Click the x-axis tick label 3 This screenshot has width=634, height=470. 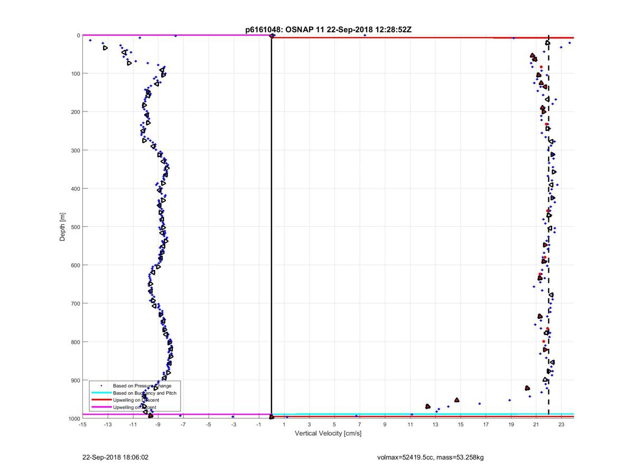(x=309, y=425)
